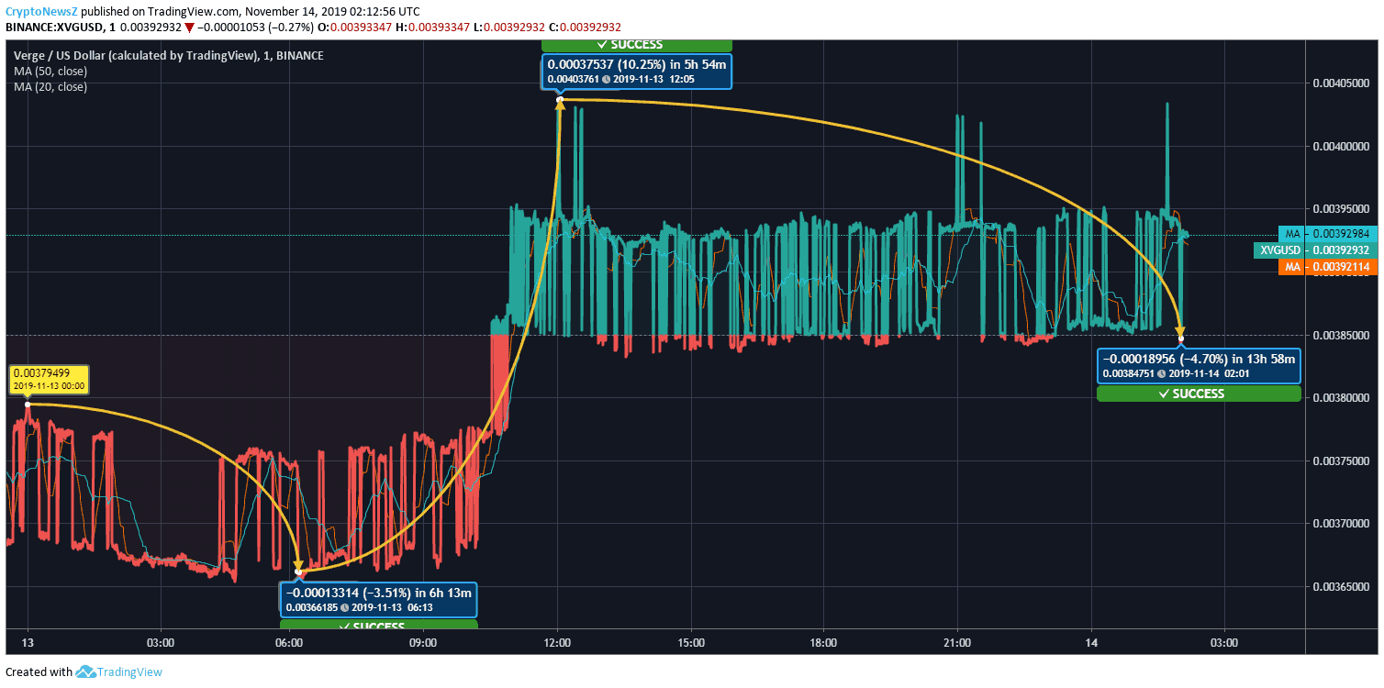The height and width of the screenshot is (688, 1384).
Task: Click the red down triangle in header quote
Action: coord(189,27)
